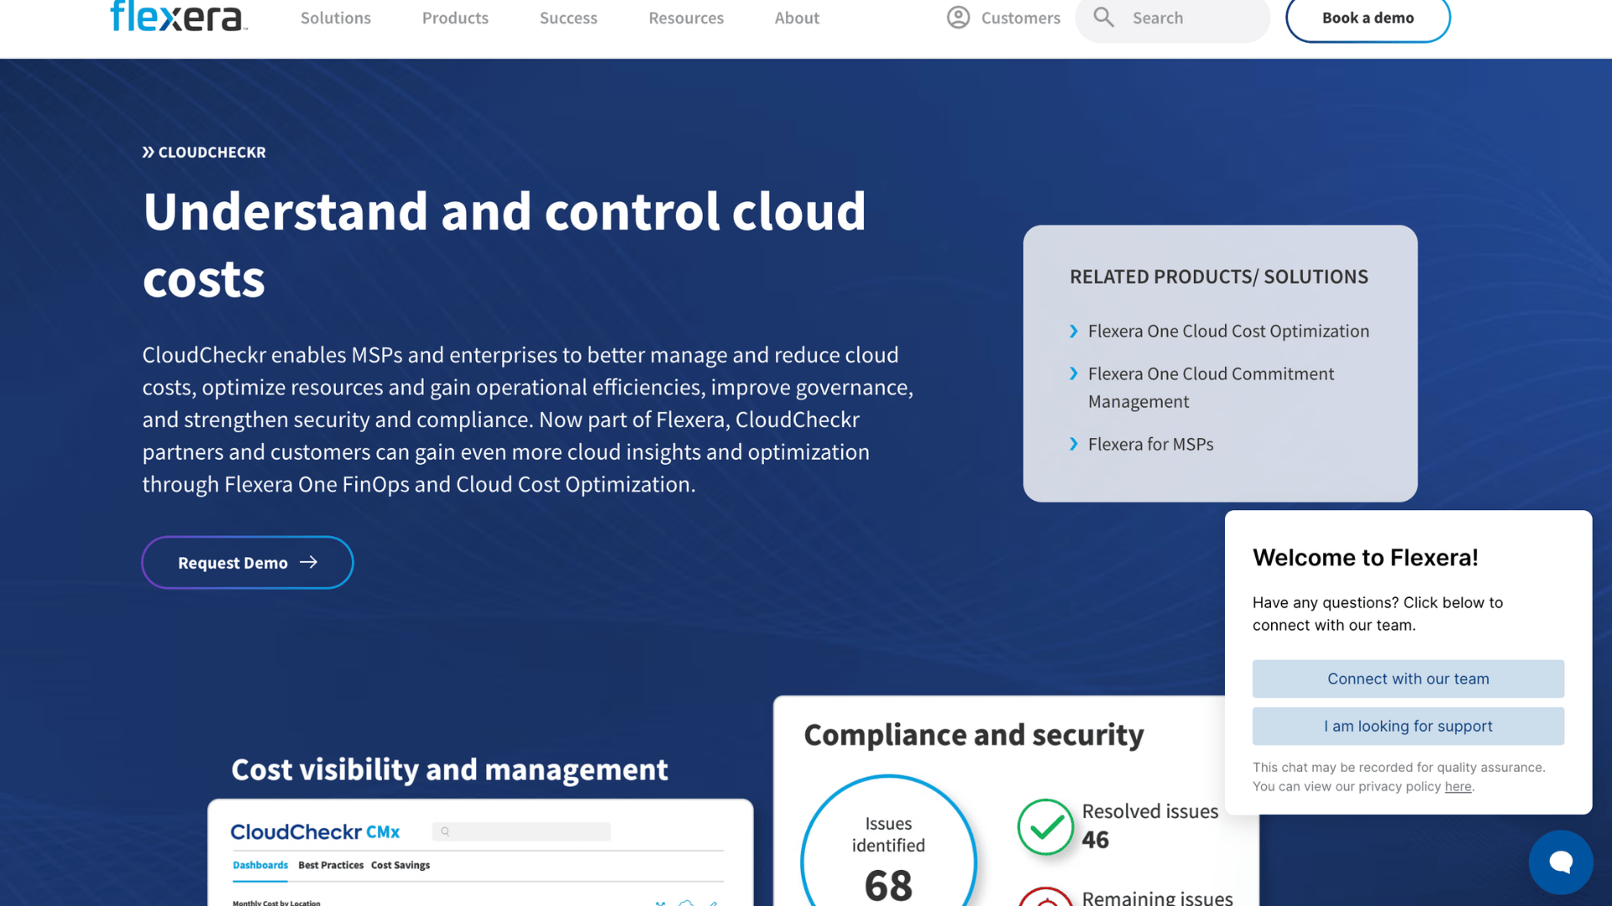Click the pencil icon in the CloudCheckr dashboard
Image resolution: width=1612 pixels, height=906 pixels.
(714, 903)
